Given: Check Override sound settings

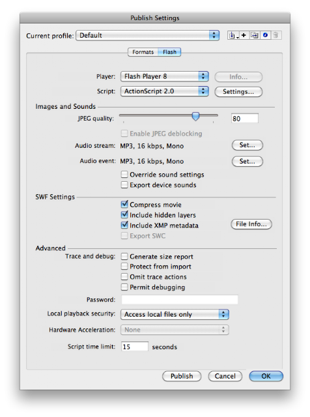Looking at the screenshot, I should (x=124, y=175).
